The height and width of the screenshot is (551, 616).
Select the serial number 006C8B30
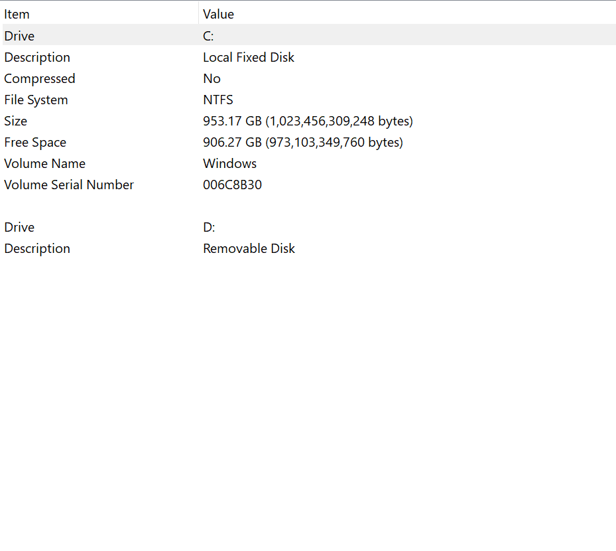point(232,185)
